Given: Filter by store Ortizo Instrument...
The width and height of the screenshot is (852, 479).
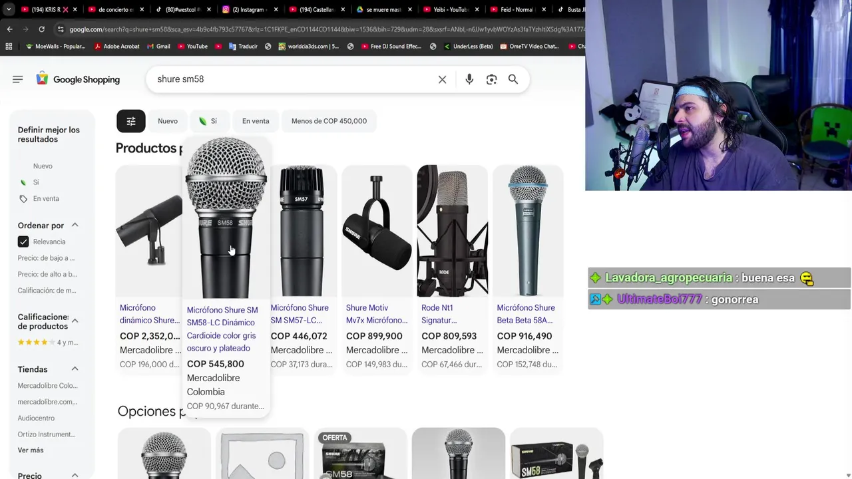Looking at the screenshot, I should [x=47, y=434].
